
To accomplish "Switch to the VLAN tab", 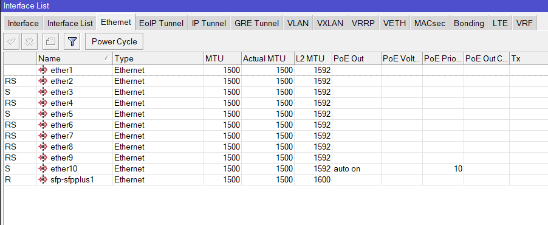I will [x=298, y=23].
